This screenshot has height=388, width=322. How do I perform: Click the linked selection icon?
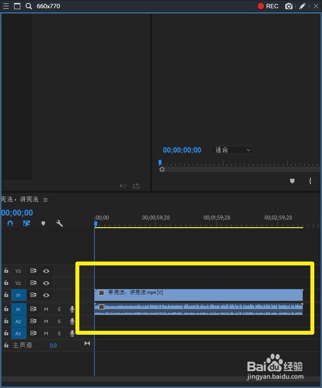(27, 223)
